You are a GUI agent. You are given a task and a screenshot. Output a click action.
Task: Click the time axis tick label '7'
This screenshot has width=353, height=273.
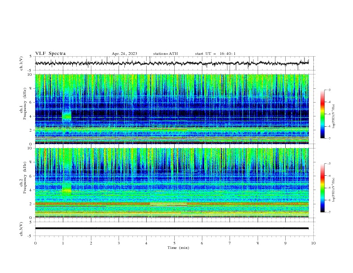230,243
